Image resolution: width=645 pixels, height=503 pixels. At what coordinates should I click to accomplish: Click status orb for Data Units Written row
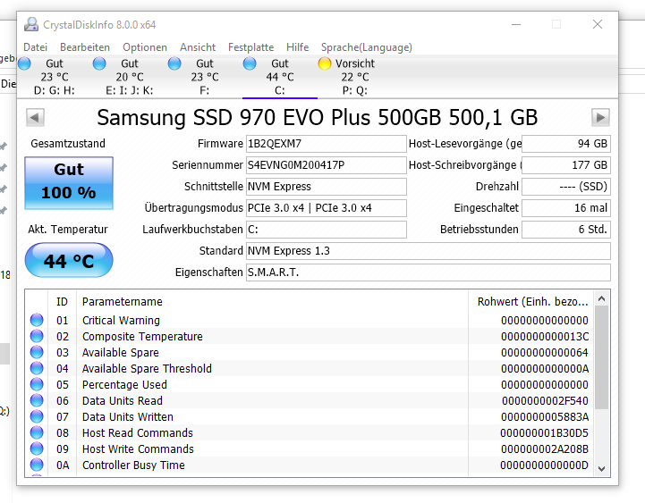[x=37, y=416]
